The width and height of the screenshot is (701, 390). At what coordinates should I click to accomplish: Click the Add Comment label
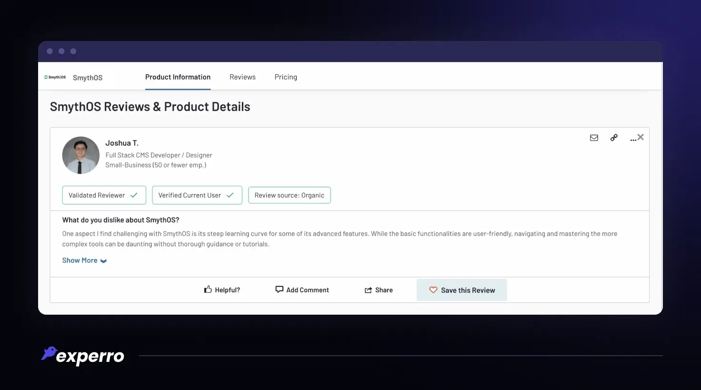(308, 290)
